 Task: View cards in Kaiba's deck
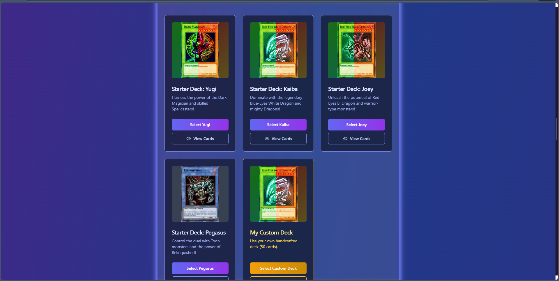[278, 139]
